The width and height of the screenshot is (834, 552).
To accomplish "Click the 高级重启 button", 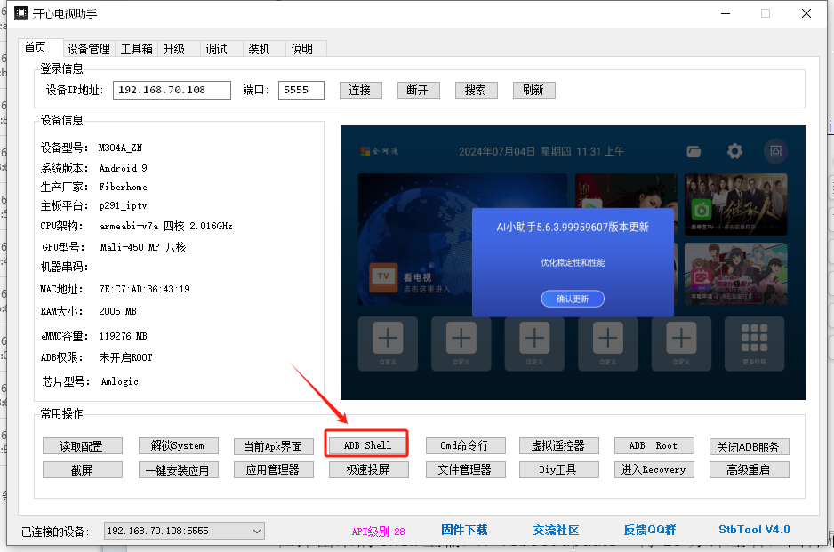I will point(749,469).
